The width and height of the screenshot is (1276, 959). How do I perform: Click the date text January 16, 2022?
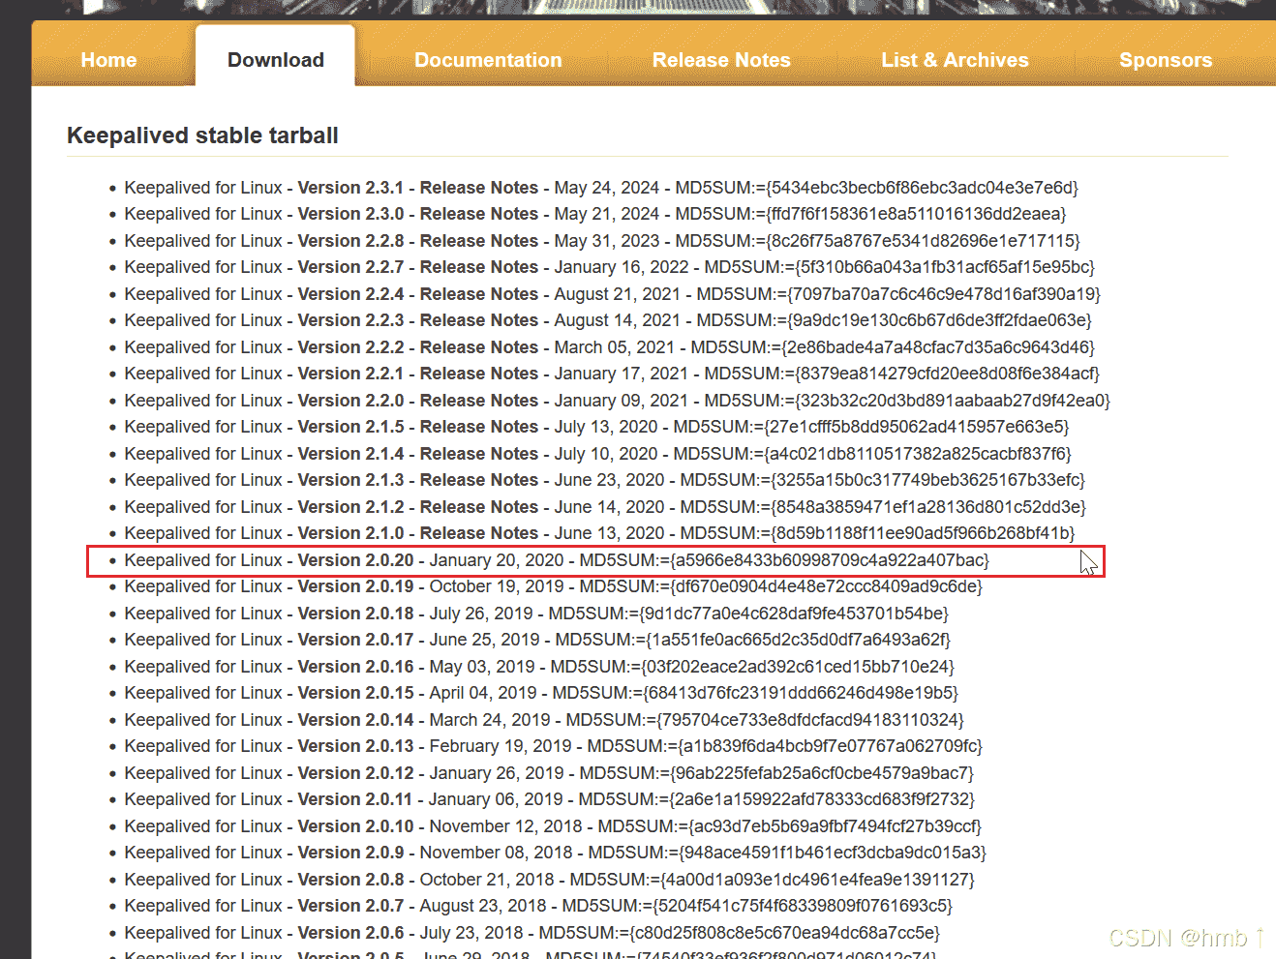coord(622,267)
